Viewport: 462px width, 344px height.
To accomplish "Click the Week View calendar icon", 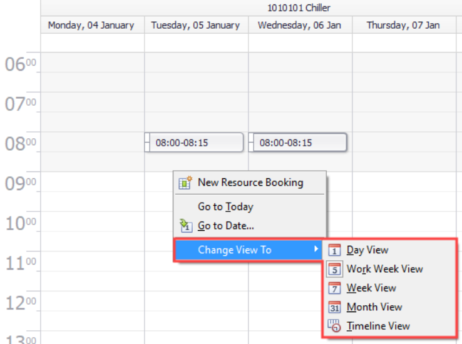I will click(335, 288).
